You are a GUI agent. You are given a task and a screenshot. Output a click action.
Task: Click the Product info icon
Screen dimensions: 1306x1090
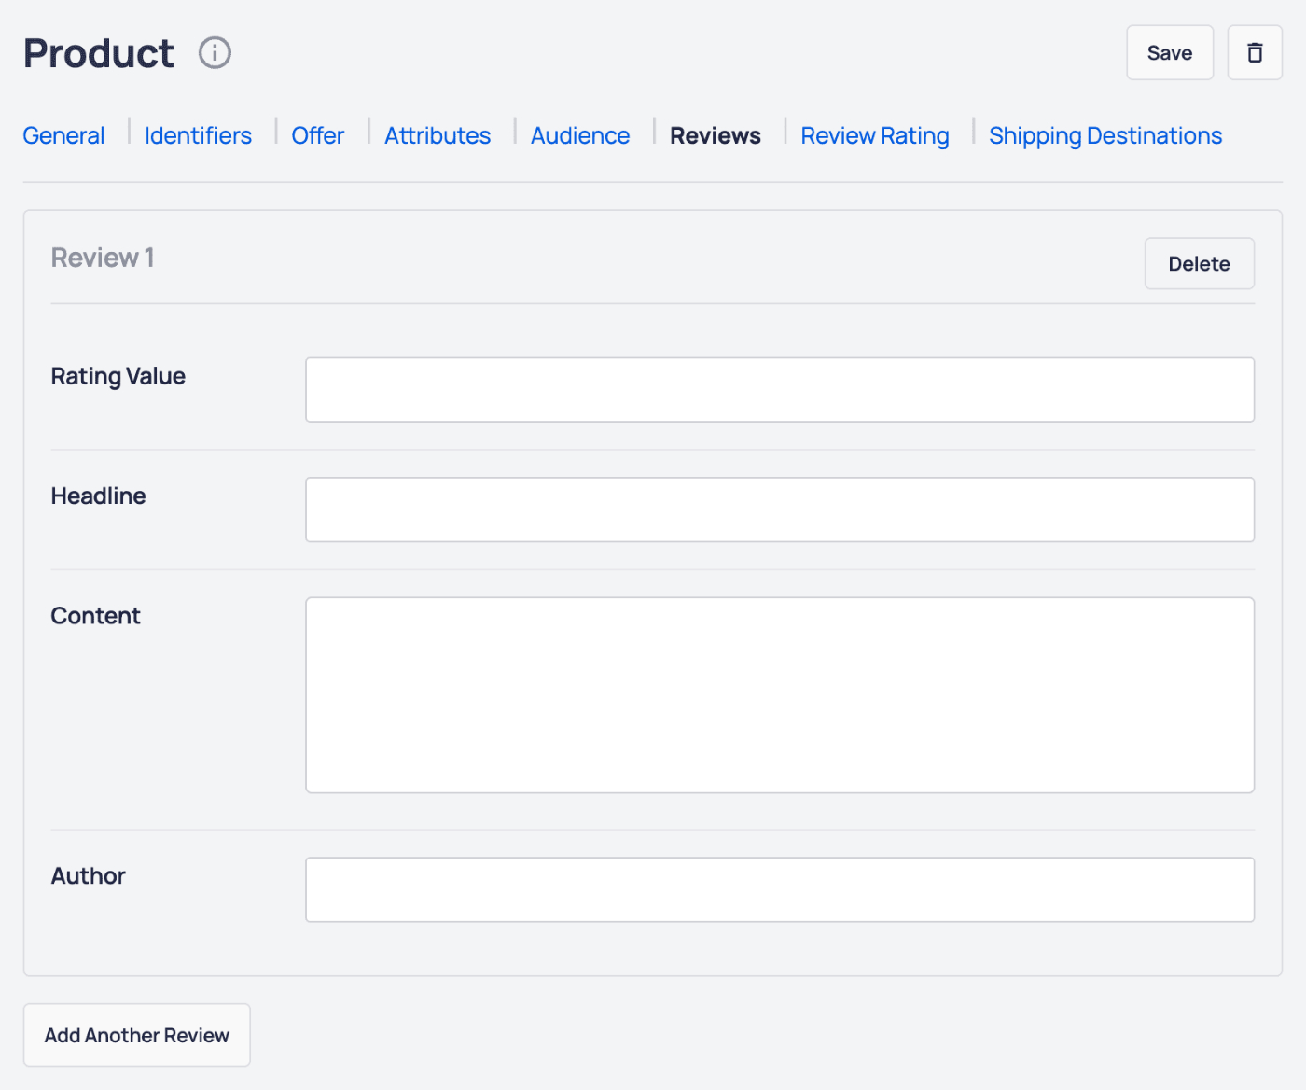214,52
